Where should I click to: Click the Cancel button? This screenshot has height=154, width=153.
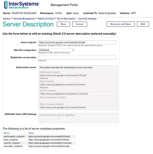click(79, 24)
